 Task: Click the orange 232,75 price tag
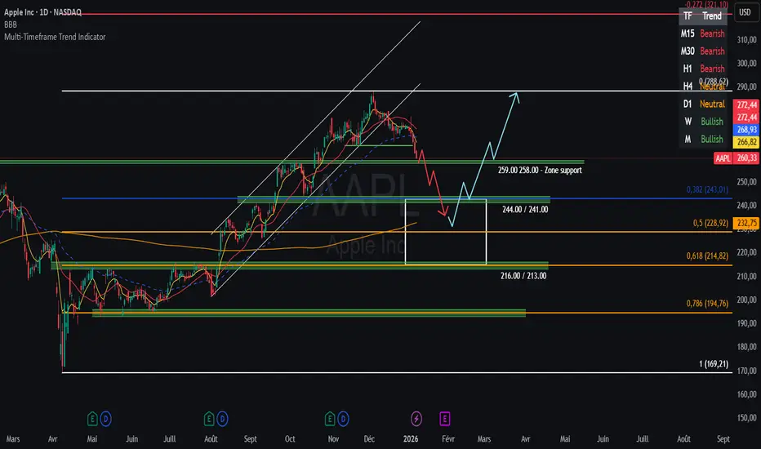[x=746, y=223]
